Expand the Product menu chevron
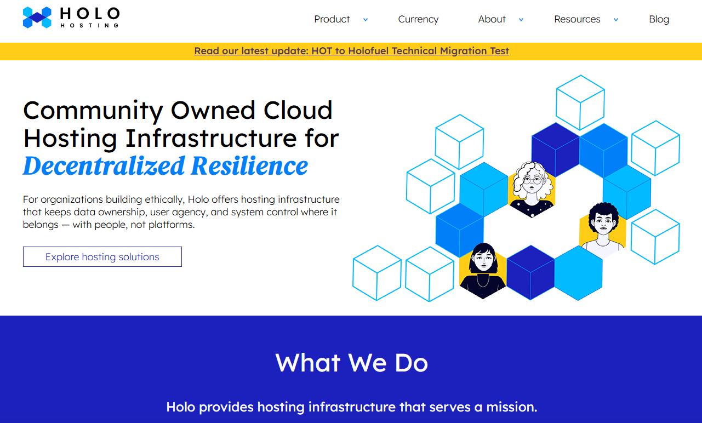The width and height of the screenshot is (702, 423). click(x=366, y=20)
